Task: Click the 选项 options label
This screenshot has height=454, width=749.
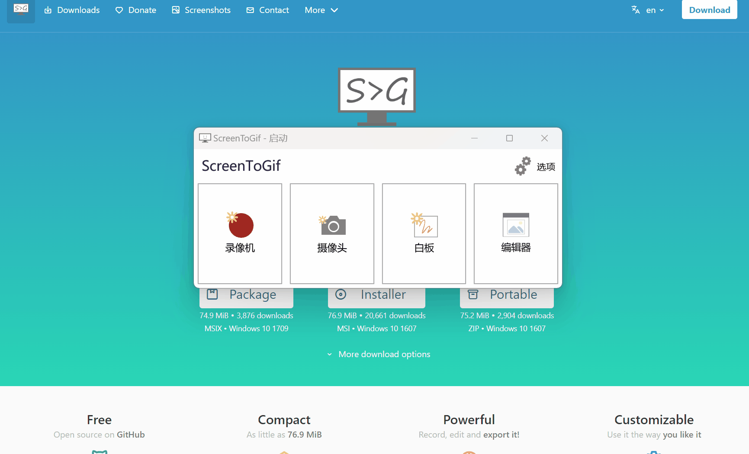Action: (x=546, y=167)
